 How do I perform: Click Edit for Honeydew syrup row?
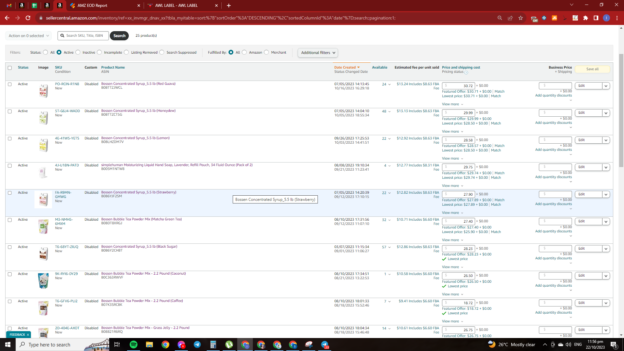(x=588, y=113)
